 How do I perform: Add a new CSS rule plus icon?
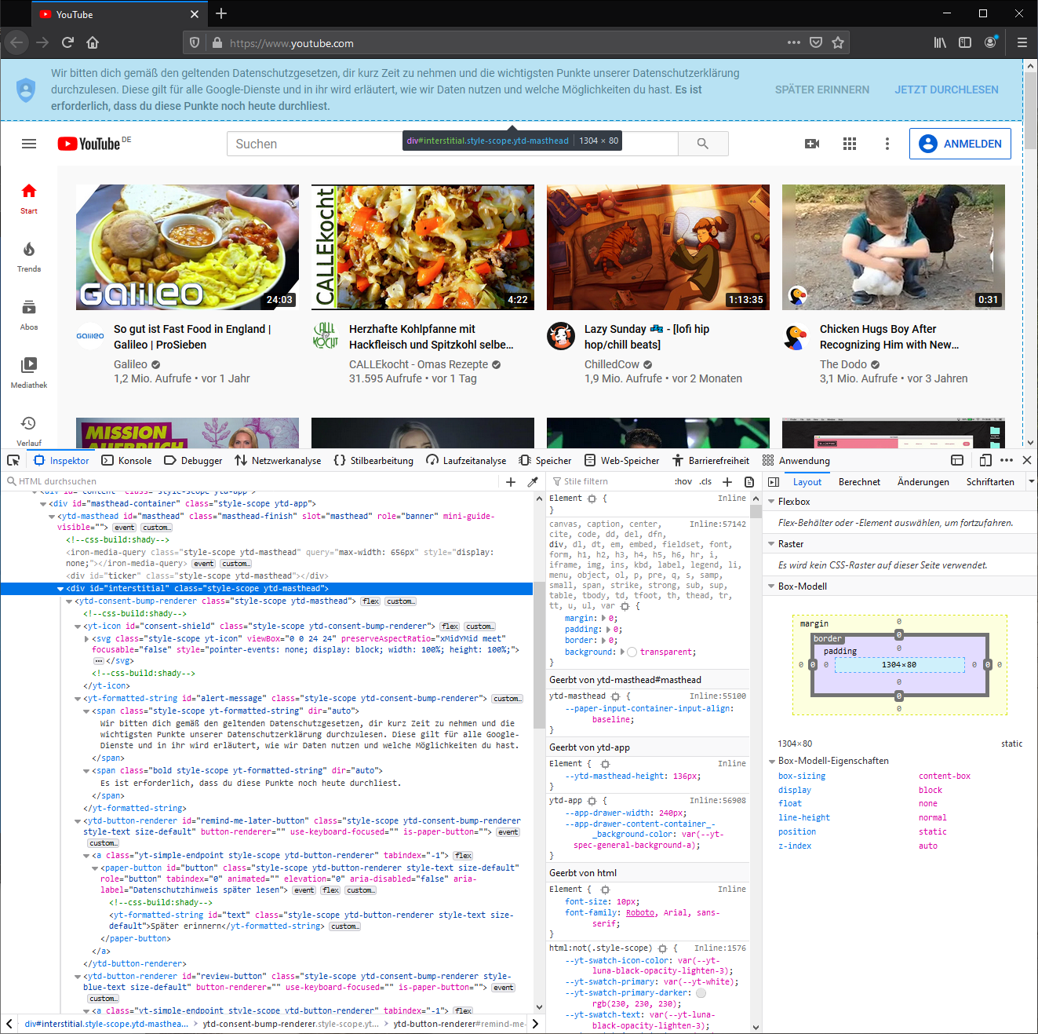tap(727, 481)
